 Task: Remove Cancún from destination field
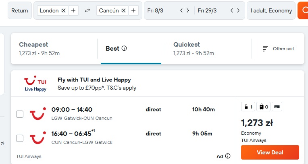(x=124, y=10)
